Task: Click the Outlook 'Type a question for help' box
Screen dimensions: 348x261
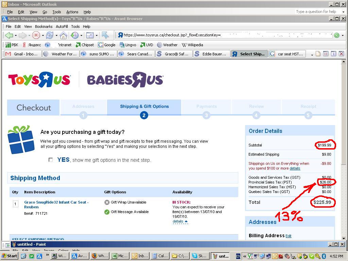Action: (316, 12)
